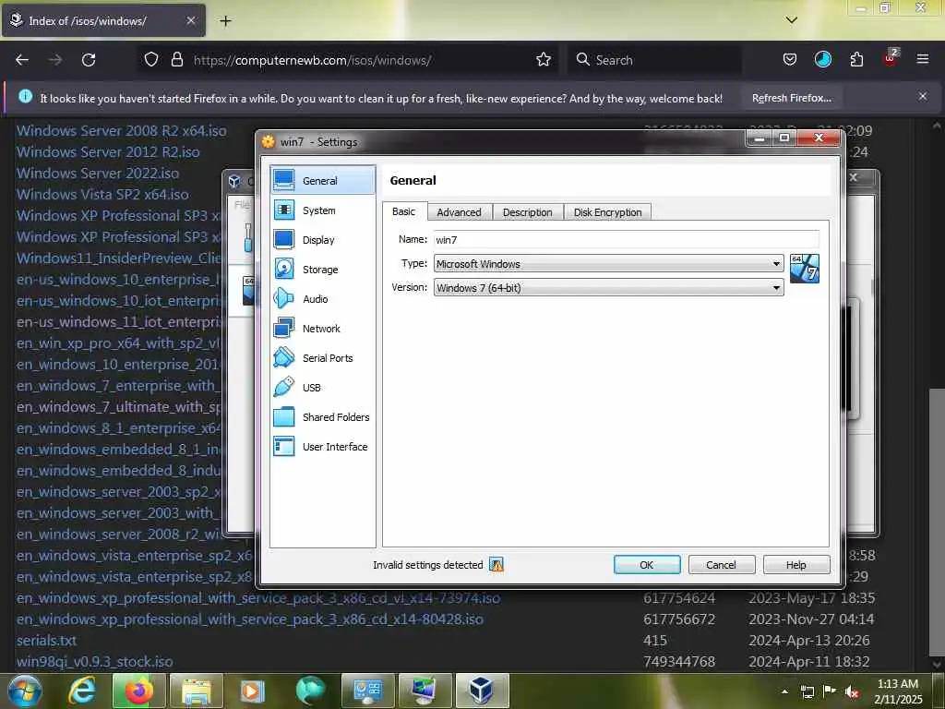Close the Index of /isos/windows/ tab
The height and width of the screenshot is (709, 945).
tap(190, 20)
